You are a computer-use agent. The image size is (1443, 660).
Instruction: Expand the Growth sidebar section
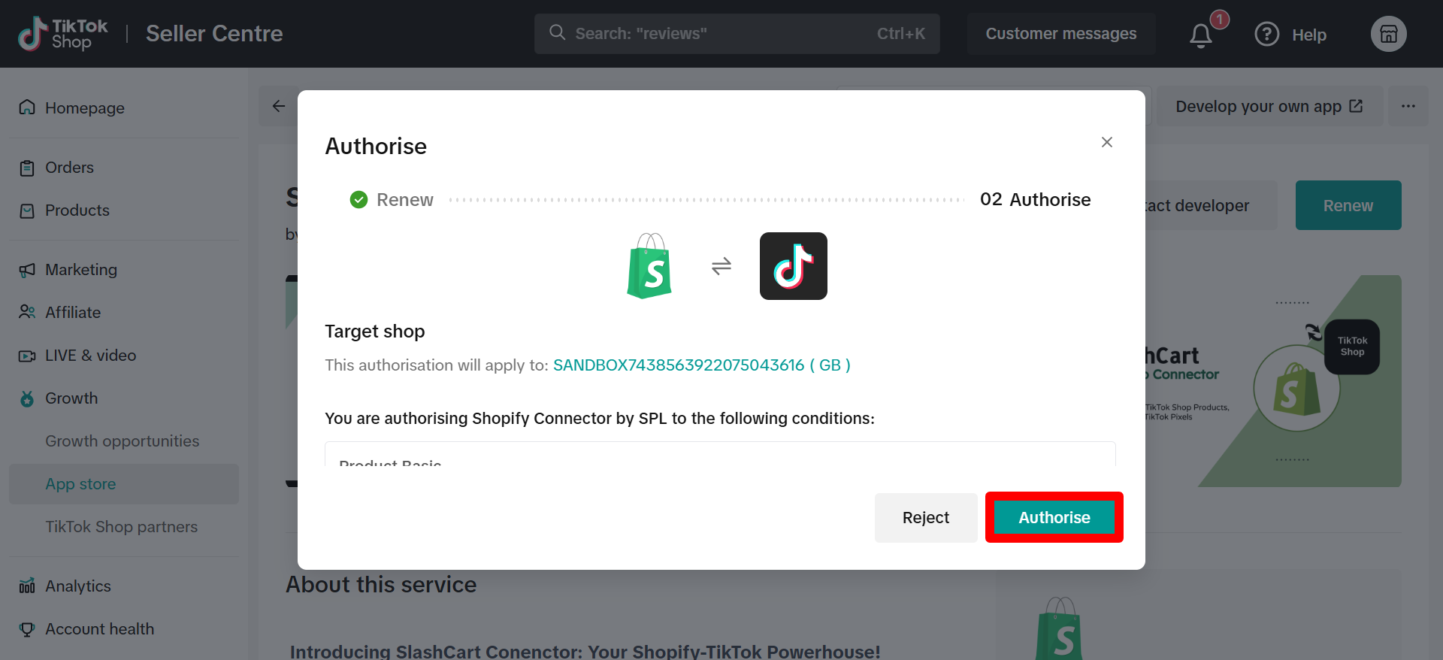pos(71,398)
